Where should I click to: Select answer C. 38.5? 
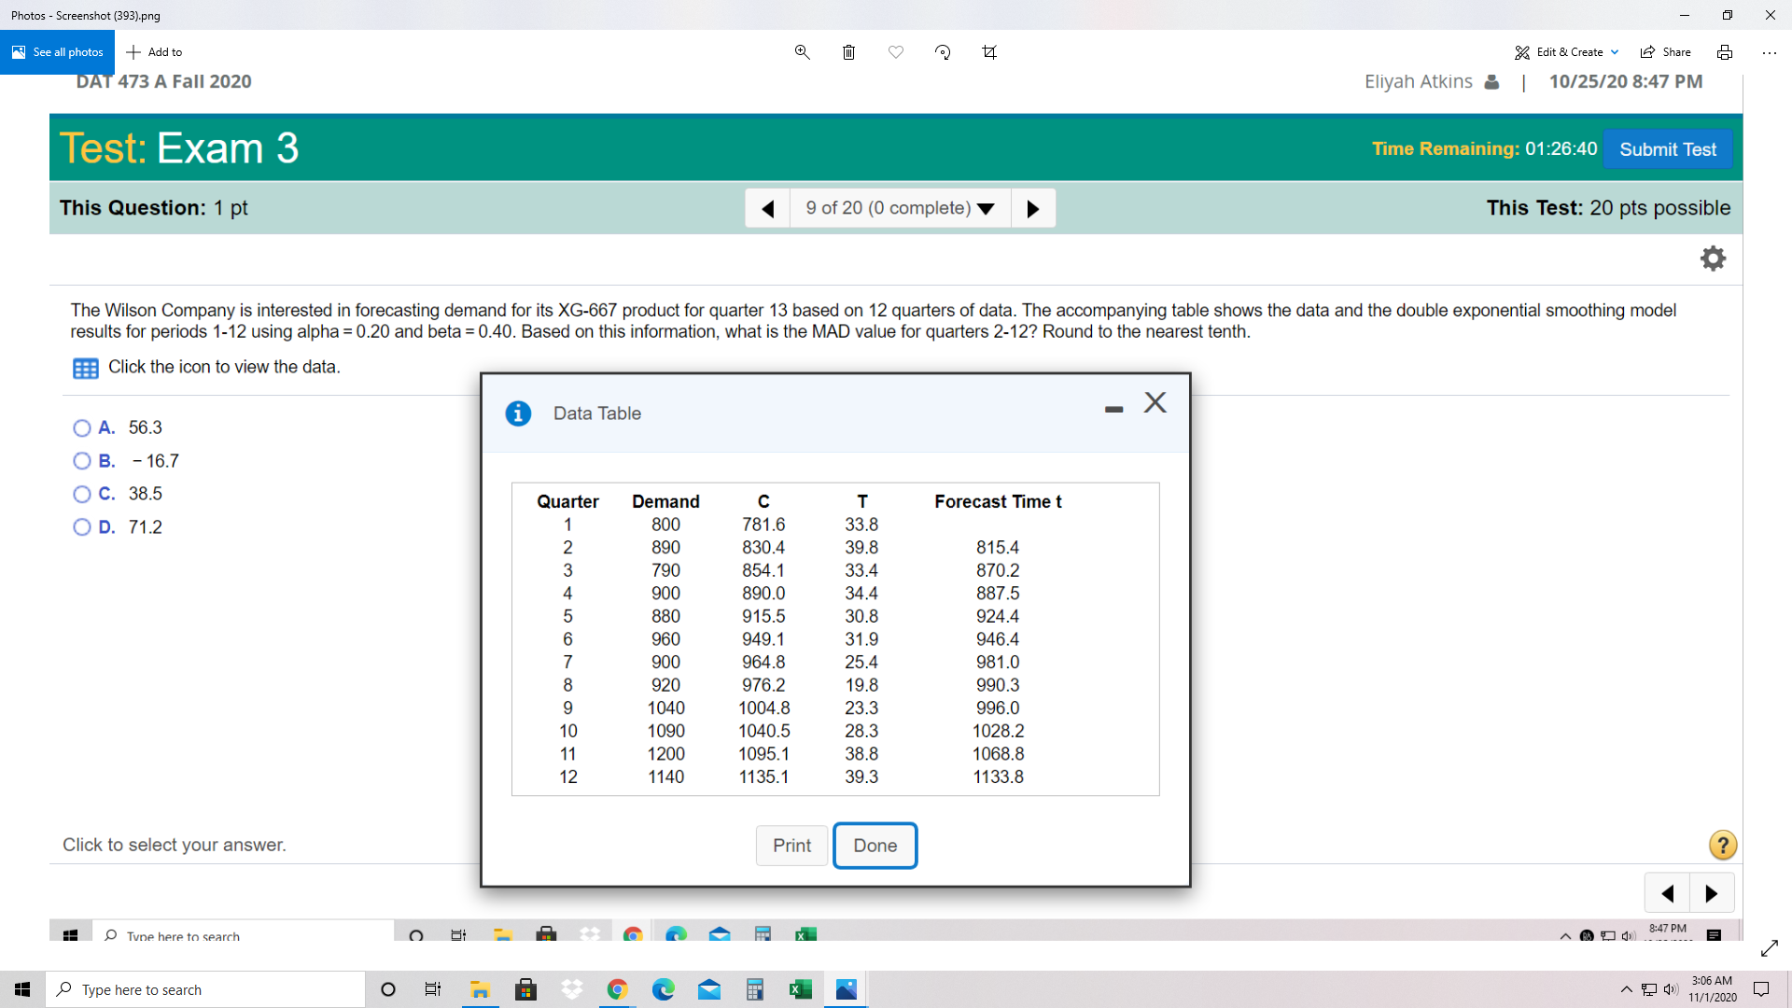(x=82, y=494)
